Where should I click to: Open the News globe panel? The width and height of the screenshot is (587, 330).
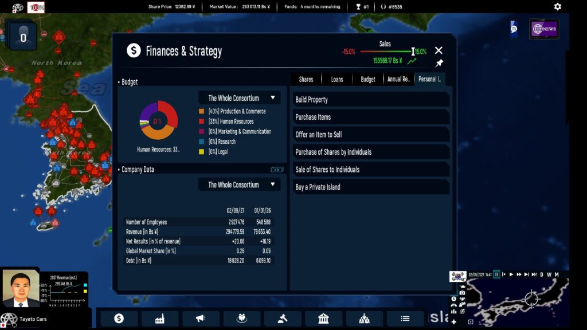click(543, 29)
